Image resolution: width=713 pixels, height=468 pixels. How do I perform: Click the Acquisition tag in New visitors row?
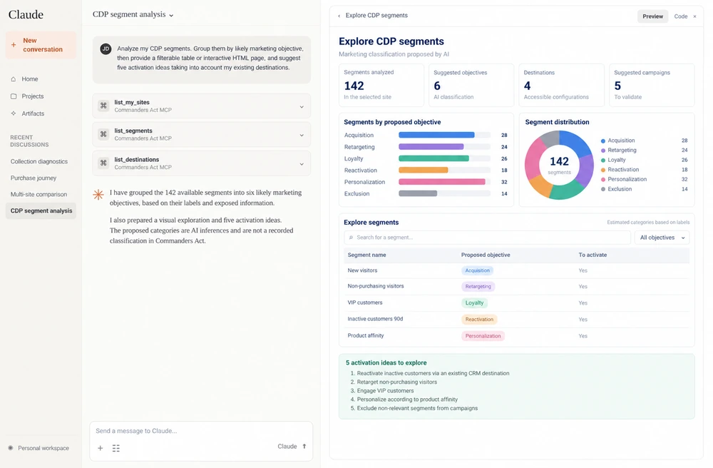click(x=478, y=270)
